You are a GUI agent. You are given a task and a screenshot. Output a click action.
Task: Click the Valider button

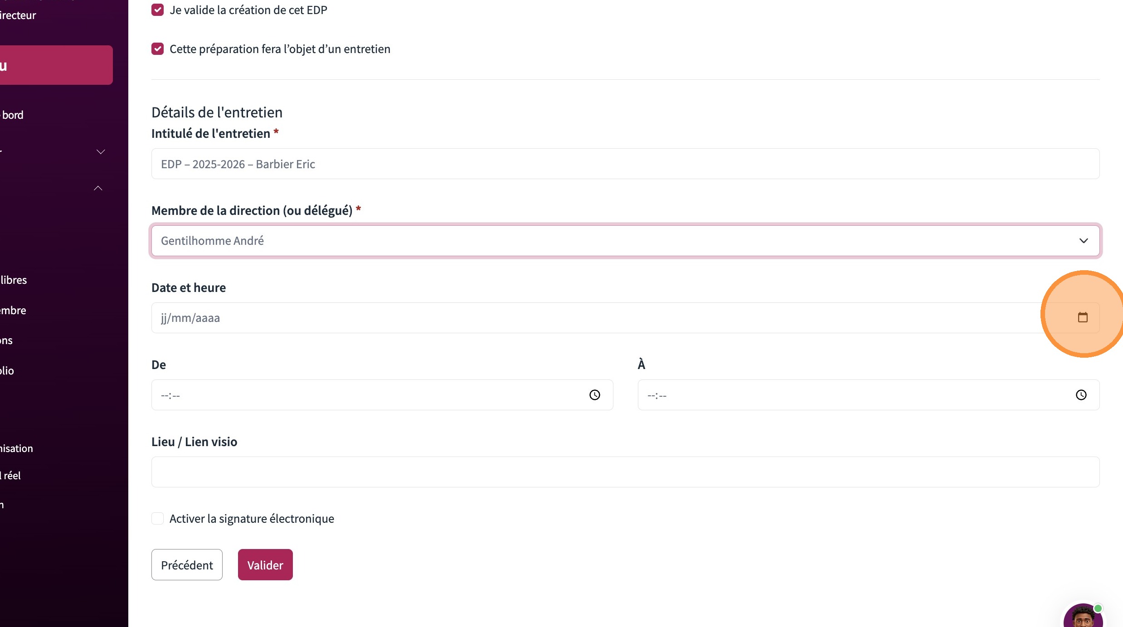[x=265, y=565]
